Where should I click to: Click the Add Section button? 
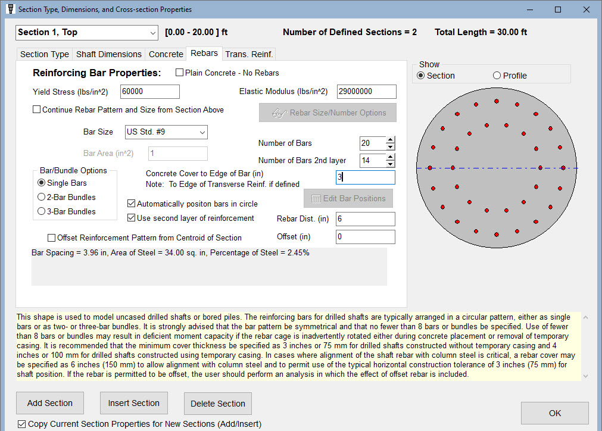(x=50, y=403)
